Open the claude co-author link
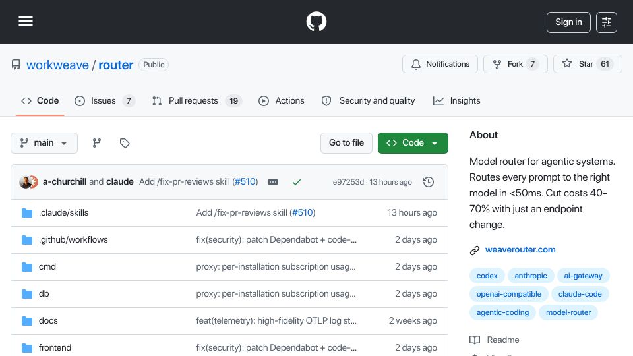633x356 pixels. click(x=120, y=182)
